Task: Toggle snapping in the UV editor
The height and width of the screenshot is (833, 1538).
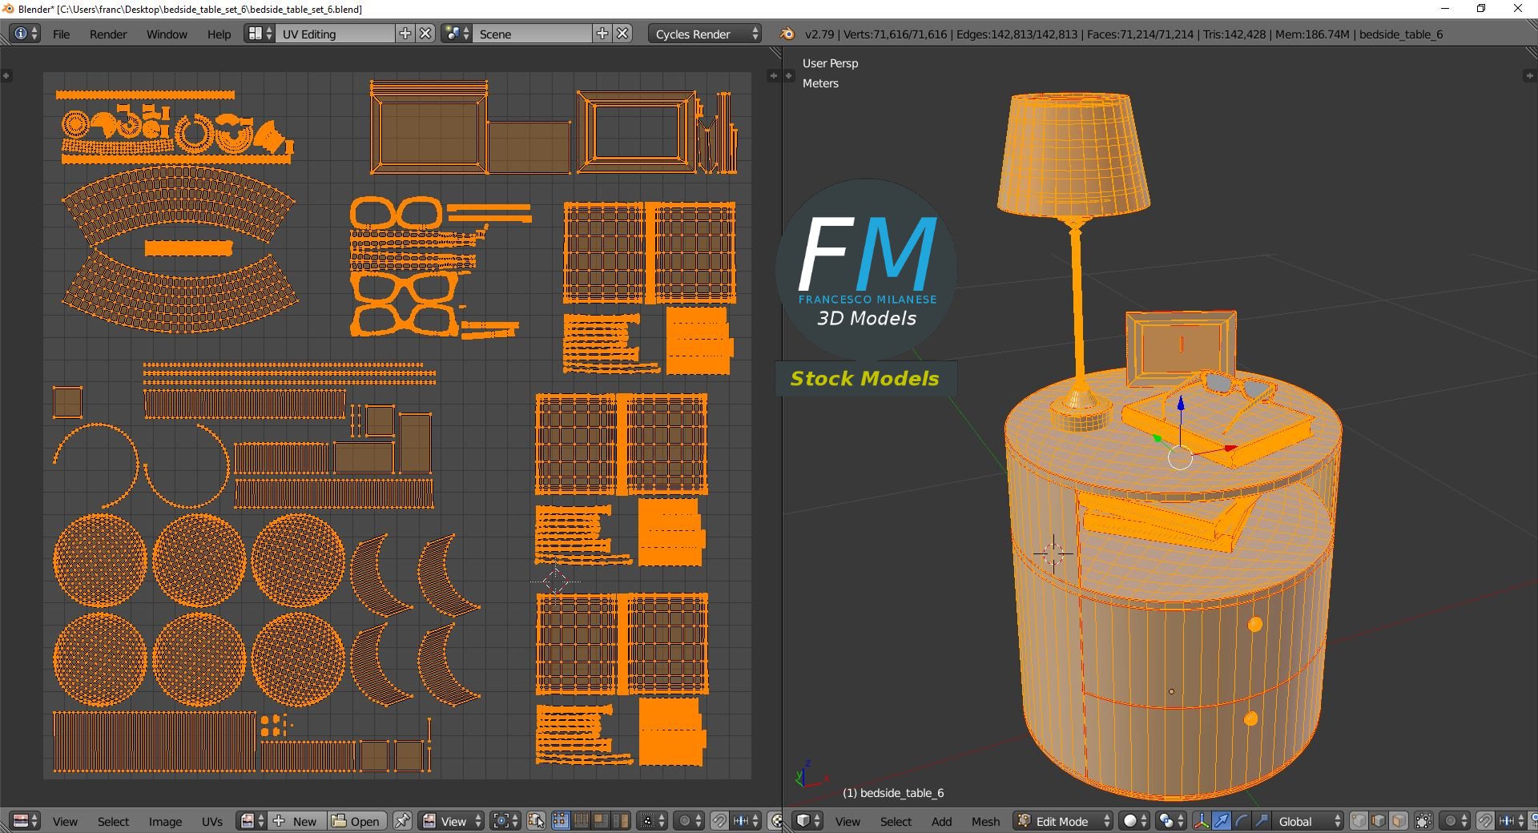Action: point(719,821)
